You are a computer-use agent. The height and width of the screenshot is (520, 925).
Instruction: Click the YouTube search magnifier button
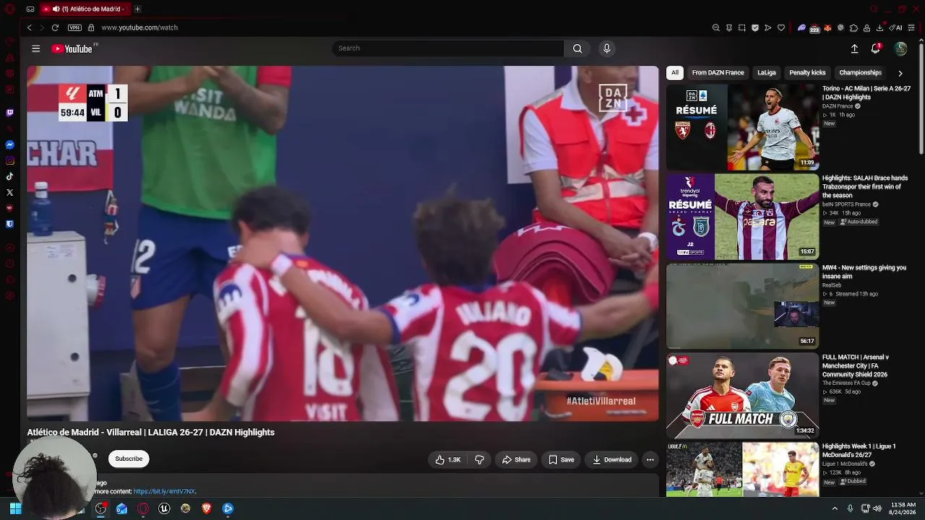pyautogui.click(x=577, y=48)
